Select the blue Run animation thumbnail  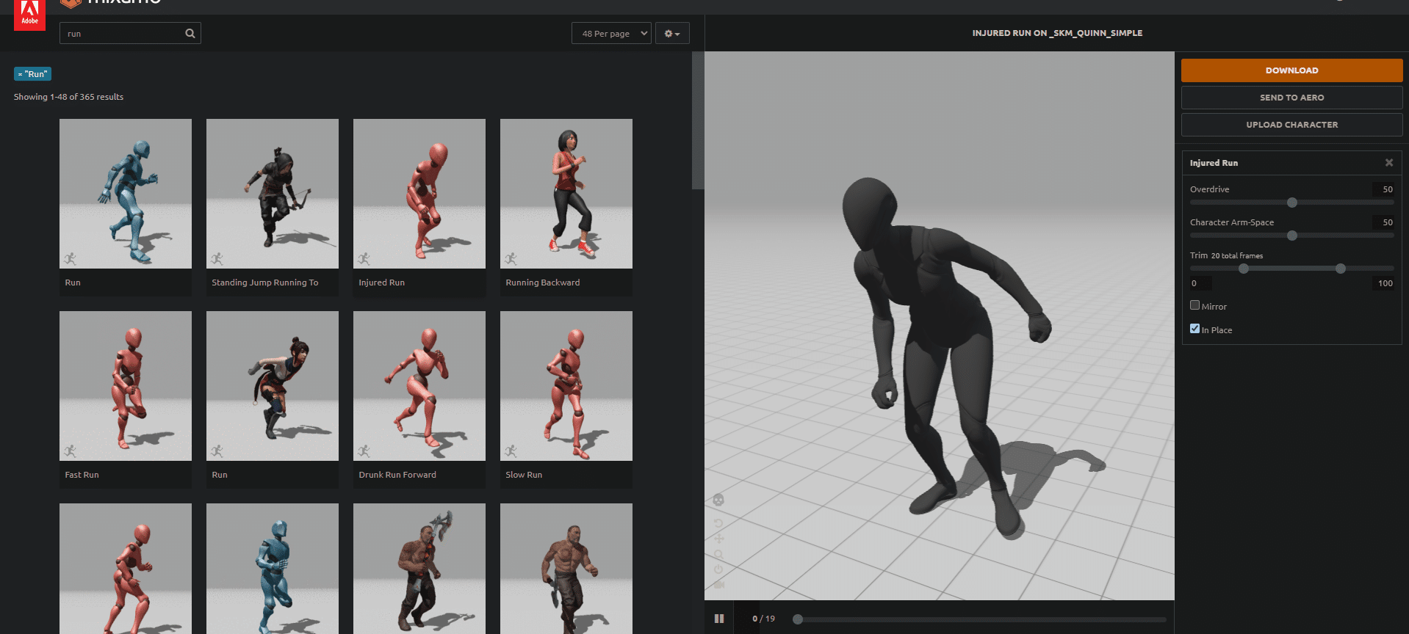tap(126, 194)
